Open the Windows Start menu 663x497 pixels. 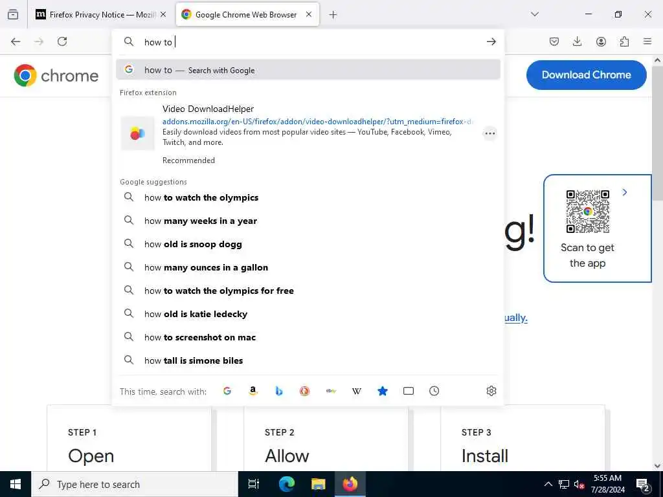16,484
